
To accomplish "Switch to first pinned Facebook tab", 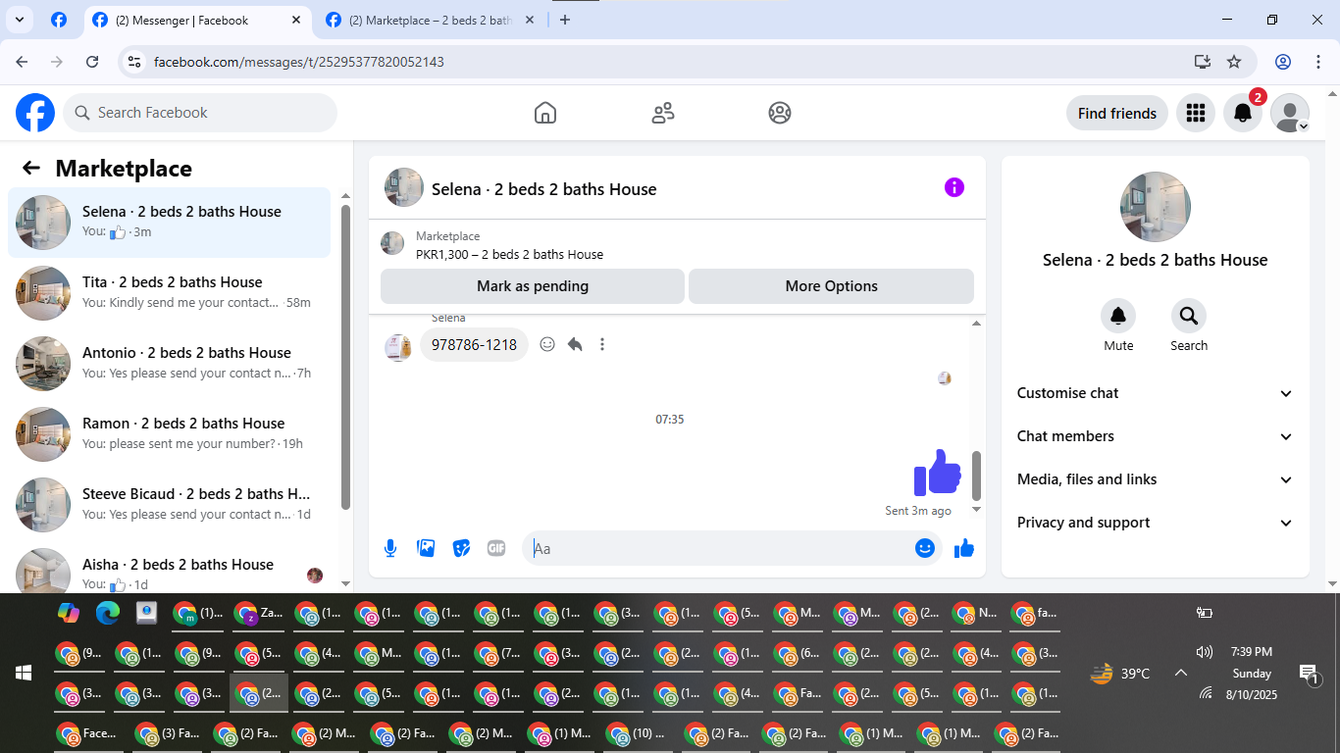I will [x=59, y=20].
